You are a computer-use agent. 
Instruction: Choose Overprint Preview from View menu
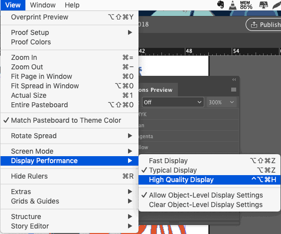69,17
